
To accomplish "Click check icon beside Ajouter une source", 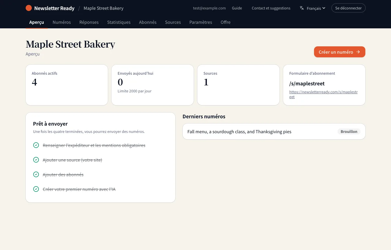I will (36, 160).
